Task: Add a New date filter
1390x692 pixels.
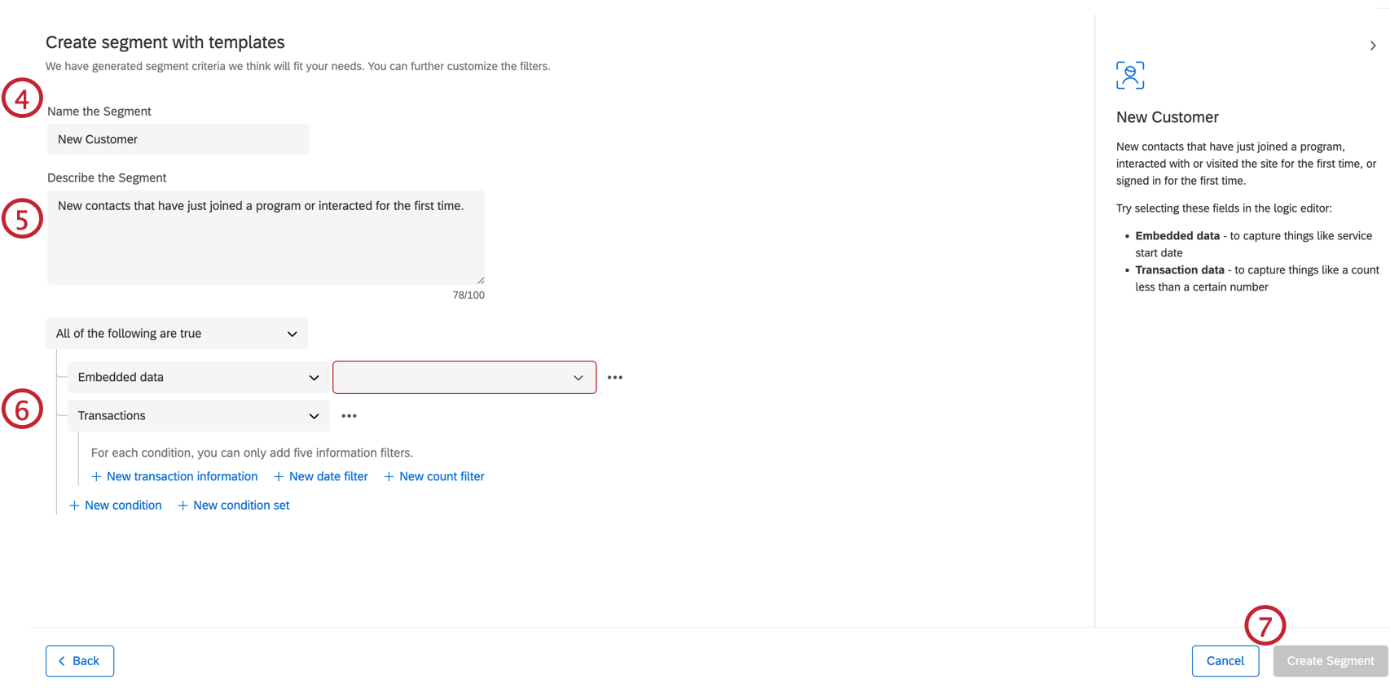Action: (x=328, y=477)
